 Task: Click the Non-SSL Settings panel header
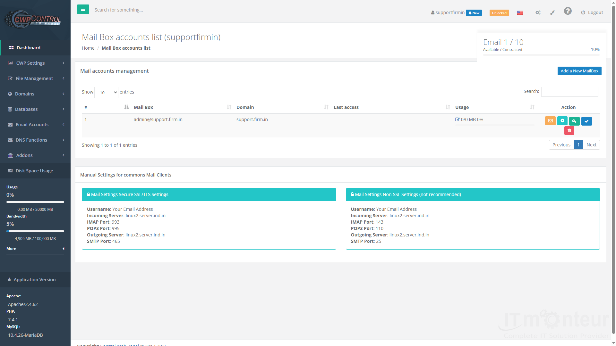coord(473,194)
